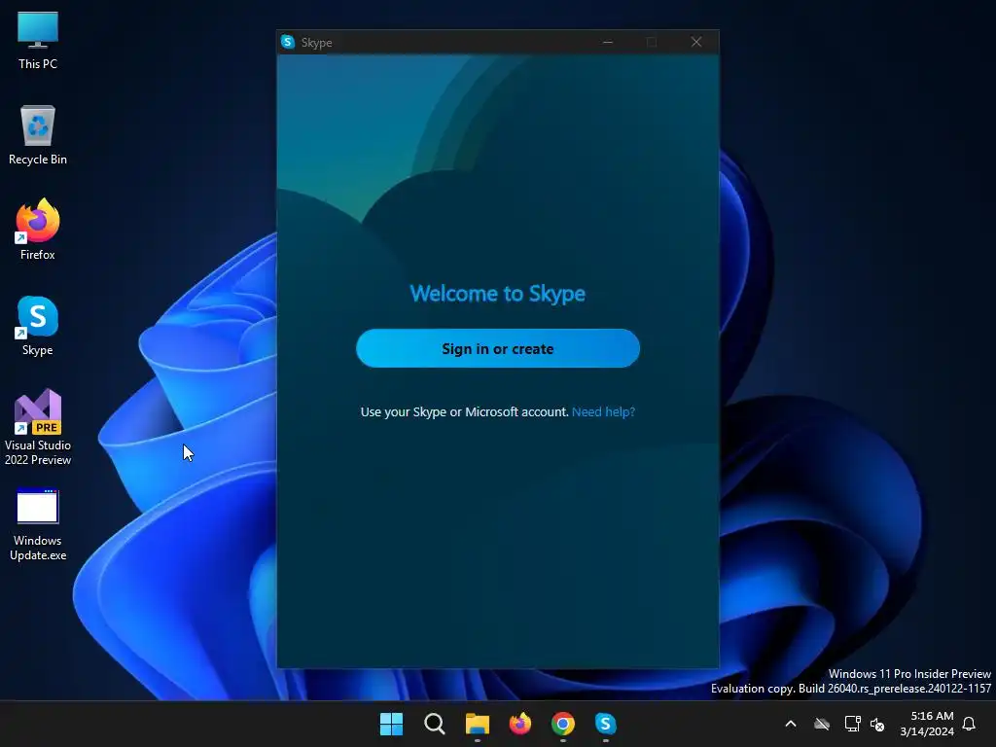The image size is (996, 747).
Task: Click the muted volume tray icon
Action: (877, 724)
